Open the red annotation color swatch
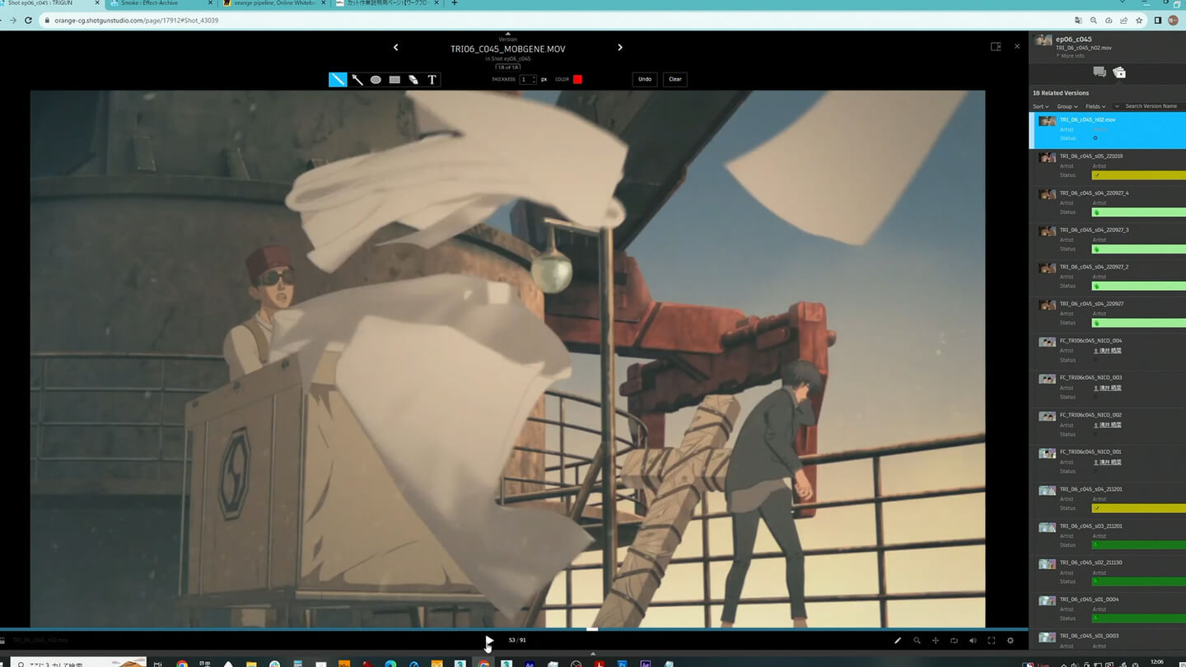Screen dimensions: 1186x667 (577, 79)
